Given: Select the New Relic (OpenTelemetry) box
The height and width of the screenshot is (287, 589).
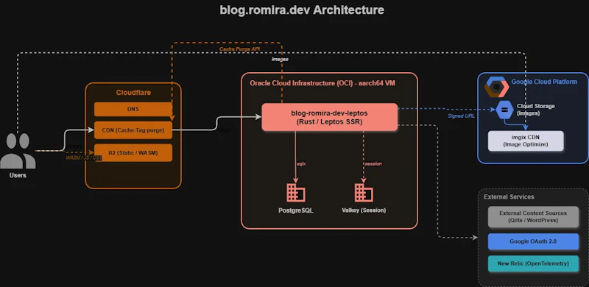Looking at the screenshot, I should coord(533,263).
